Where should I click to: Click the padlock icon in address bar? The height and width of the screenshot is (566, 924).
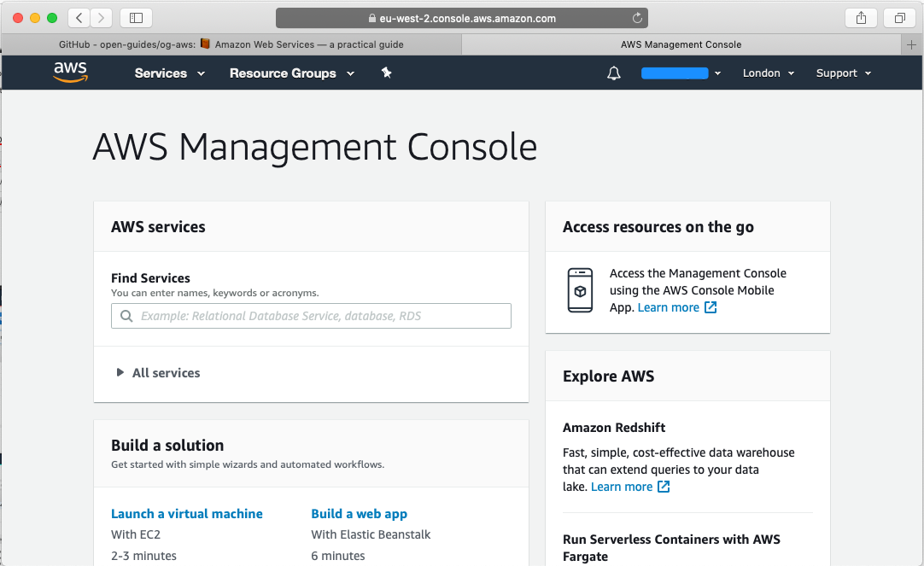[371, 18]
